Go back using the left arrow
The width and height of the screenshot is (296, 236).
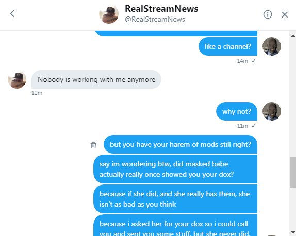12,14
